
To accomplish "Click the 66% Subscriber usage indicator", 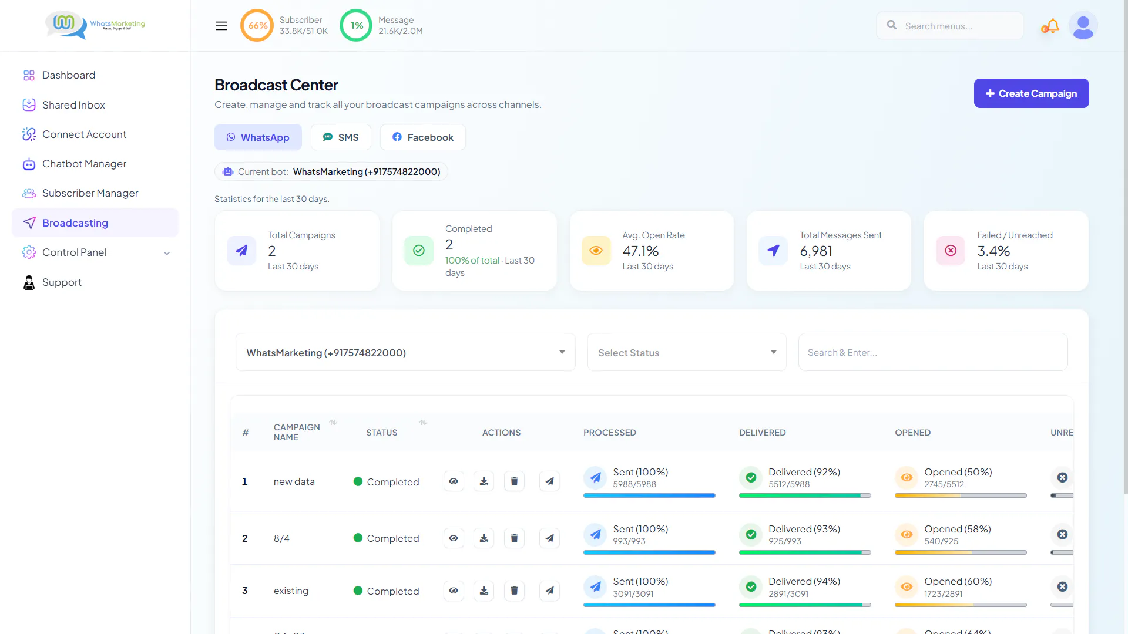I will [257, 25].
